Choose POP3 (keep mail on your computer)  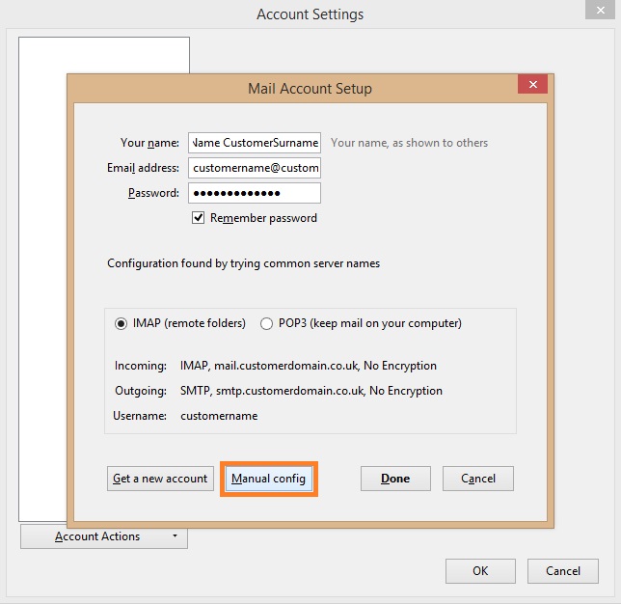click(267, 324)
